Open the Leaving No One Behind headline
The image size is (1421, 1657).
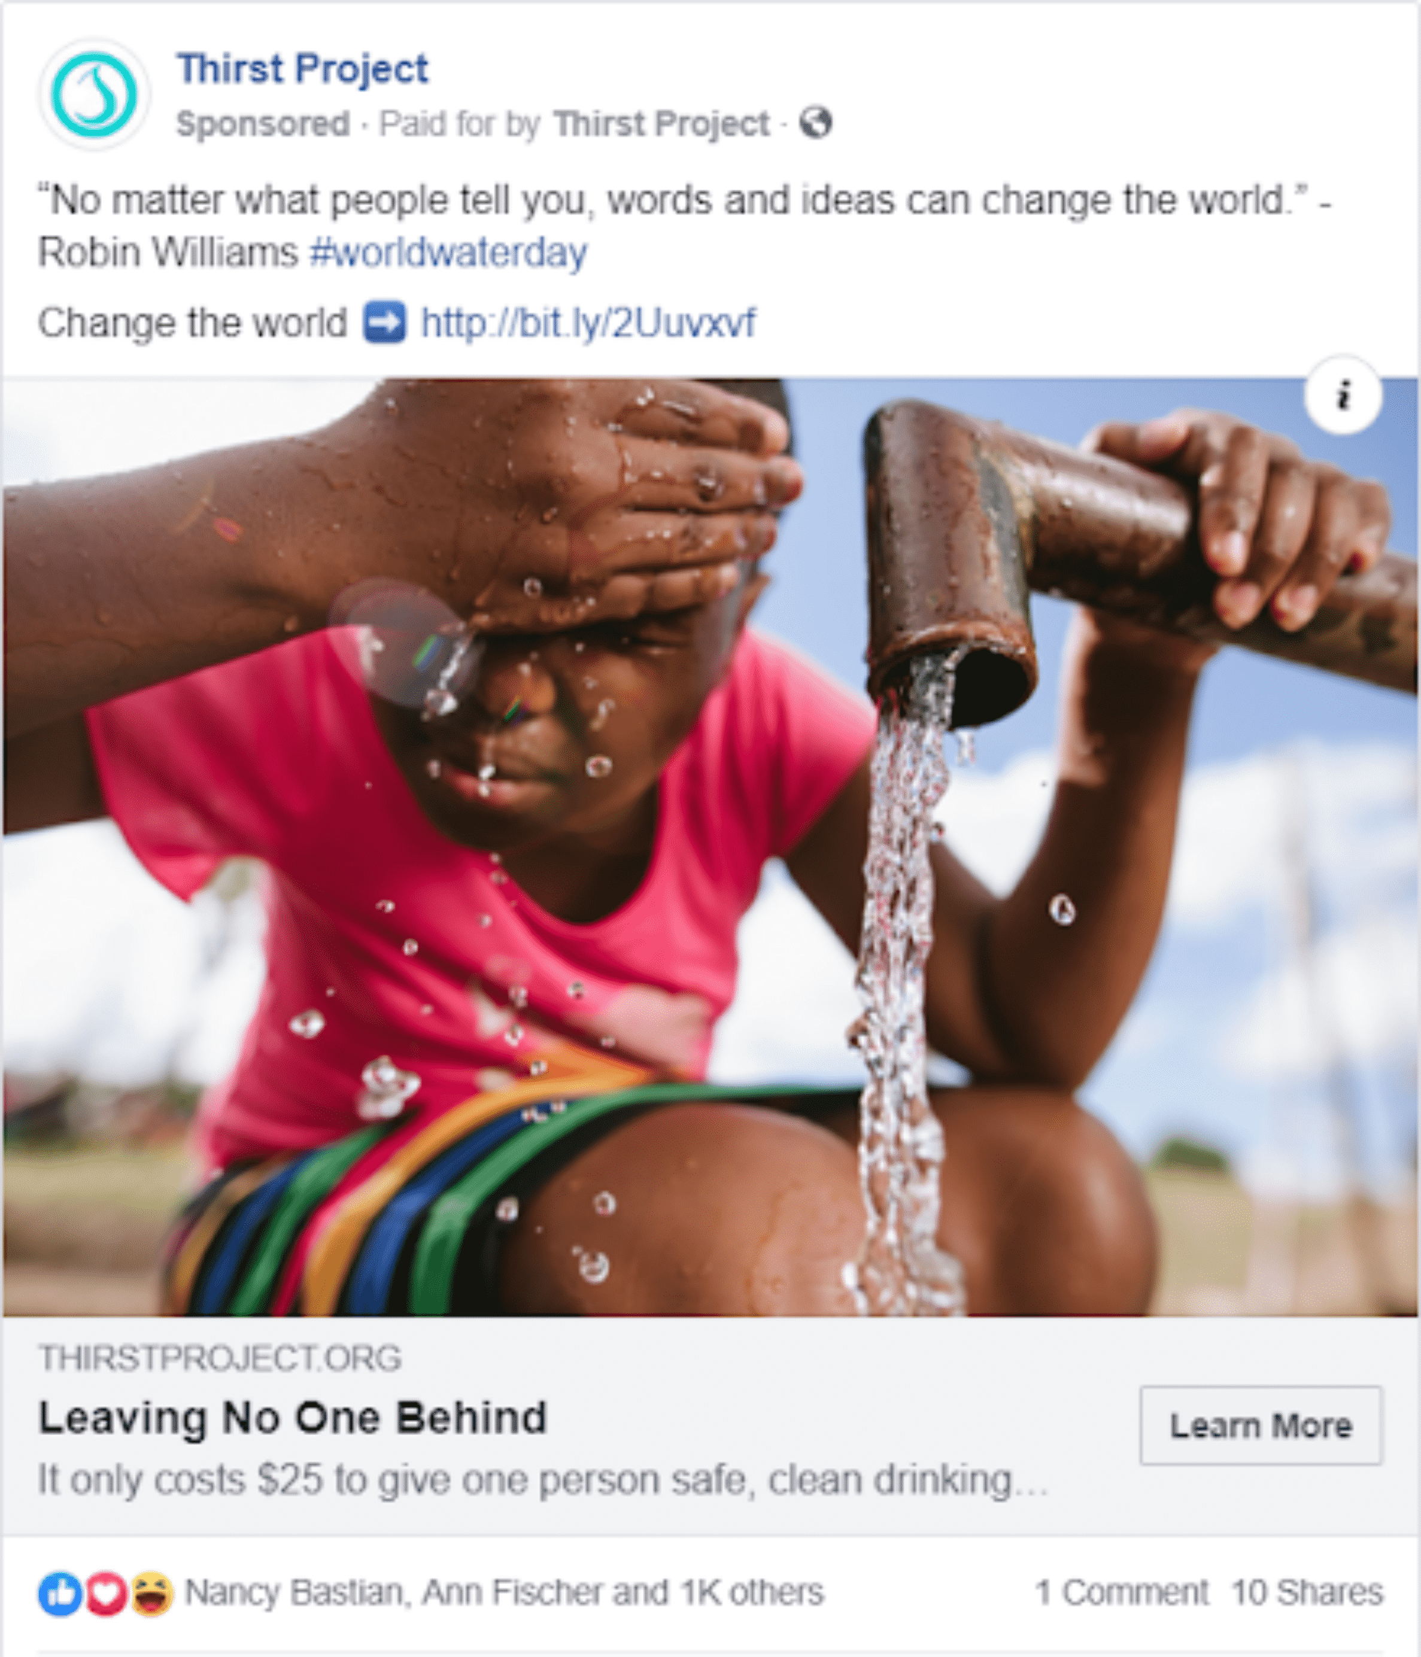(293, 1418)
